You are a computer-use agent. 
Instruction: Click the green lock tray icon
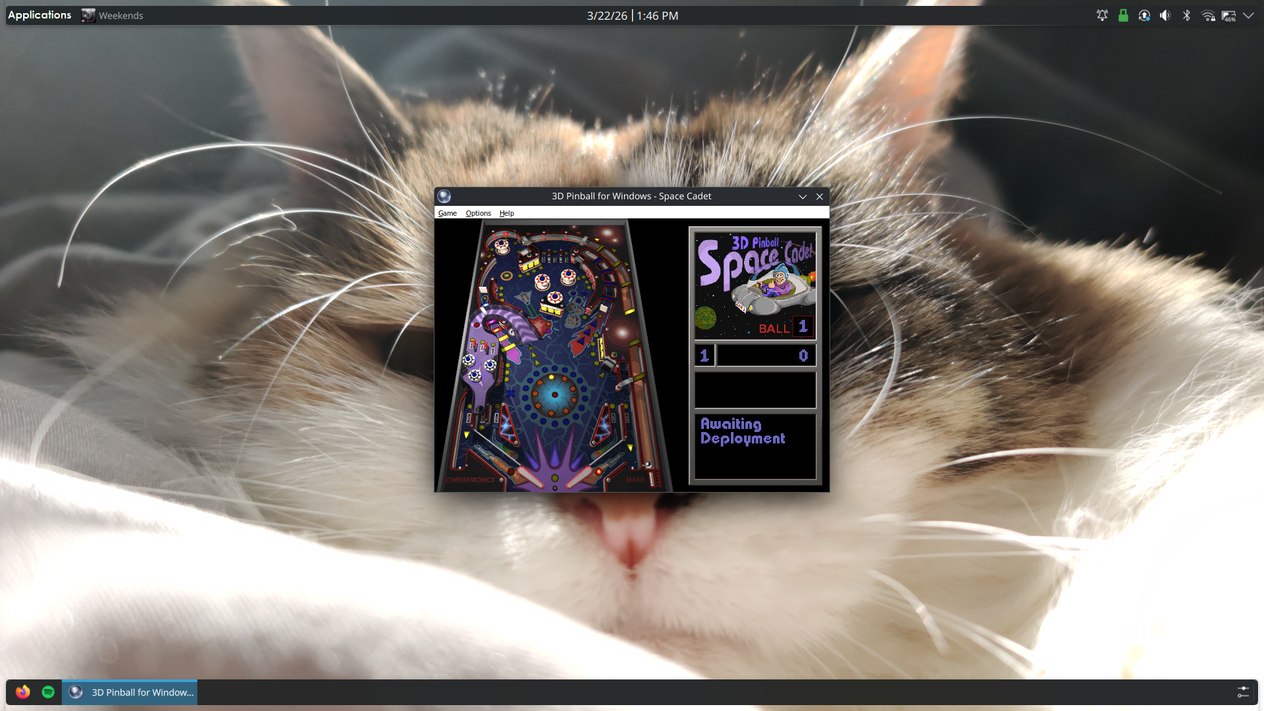tap(1123, 15)
